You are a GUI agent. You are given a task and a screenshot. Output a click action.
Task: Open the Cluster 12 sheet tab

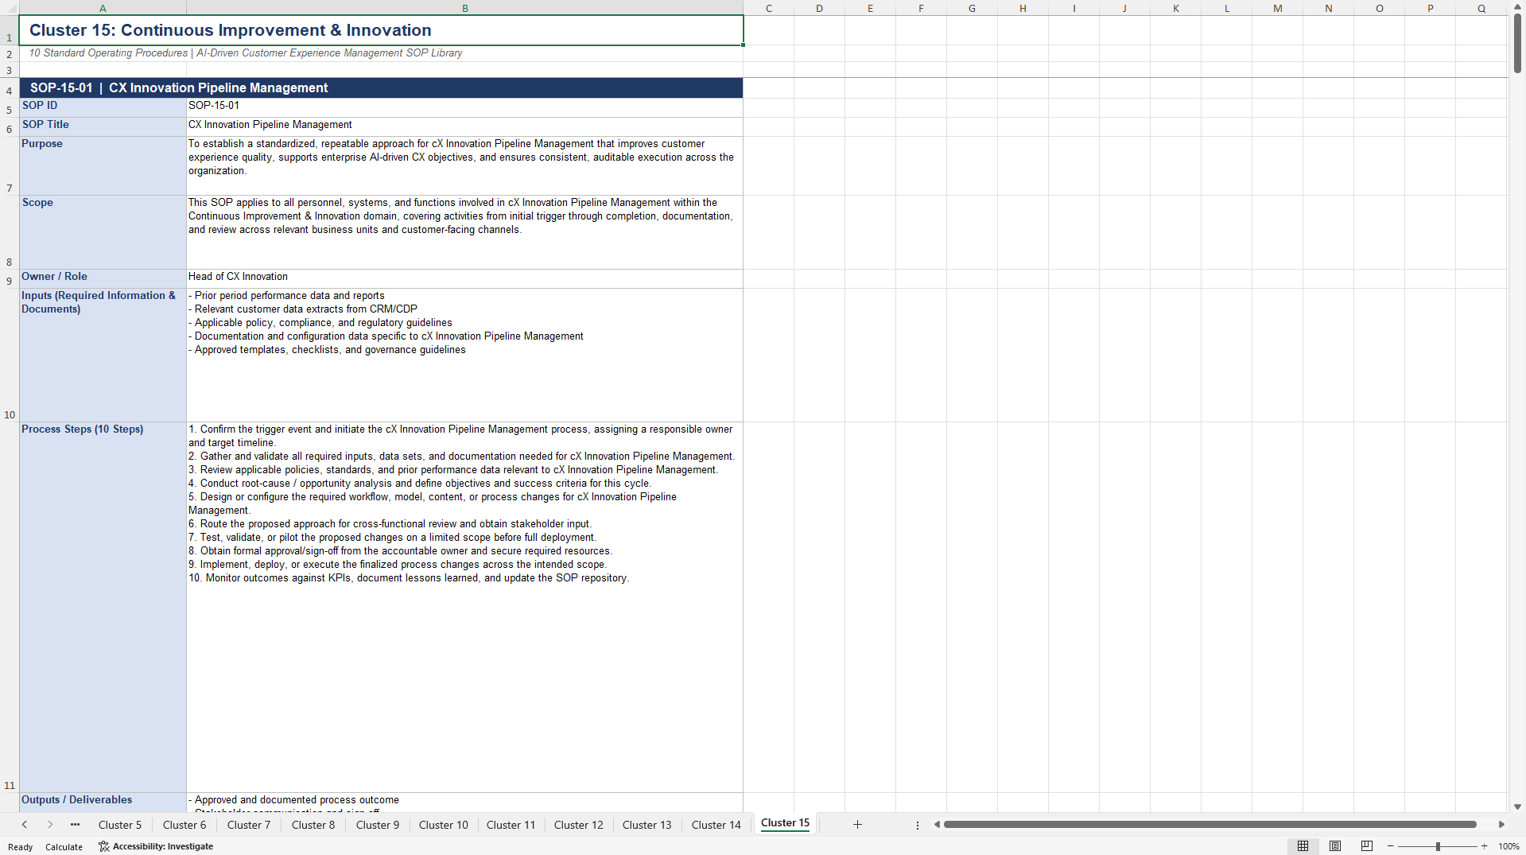579,825
